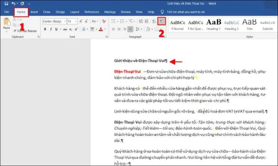Decrease font size with Shrink Font
The image size is (278, 166).
86,21
